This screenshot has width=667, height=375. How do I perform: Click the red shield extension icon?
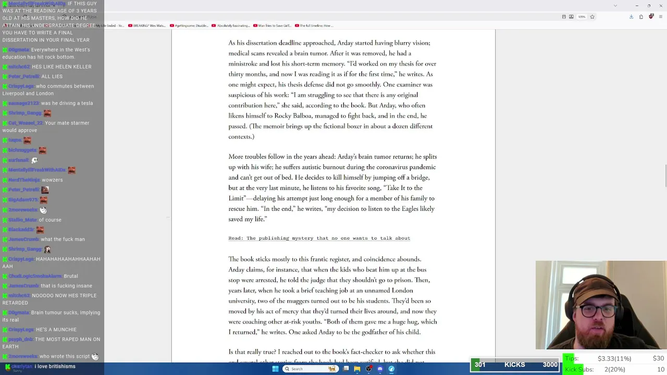tap(651, 17)
